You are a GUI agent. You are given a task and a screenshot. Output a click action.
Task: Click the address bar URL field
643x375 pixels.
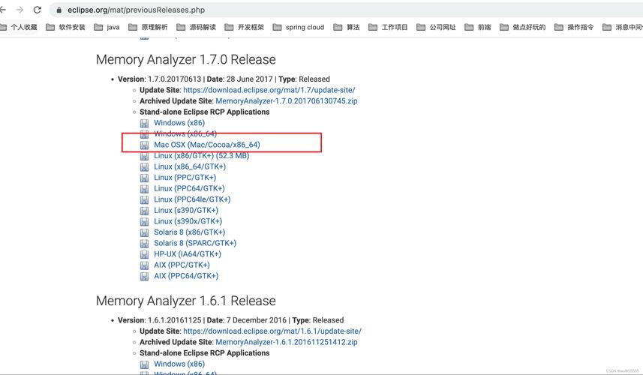pyautogui.click(x=344, y=10)
